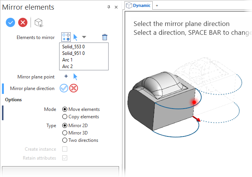Click the red direction arrow in viewport
Screen dimensions: 252x177
point(197,119)
